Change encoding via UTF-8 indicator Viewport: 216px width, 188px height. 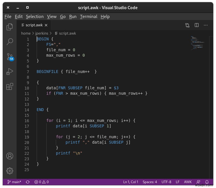(166, 182)
